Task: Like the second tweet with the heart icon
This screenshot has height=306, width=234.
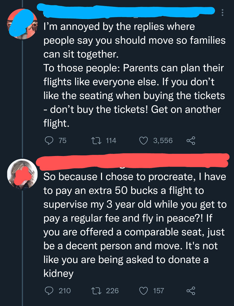Action: 144,291
